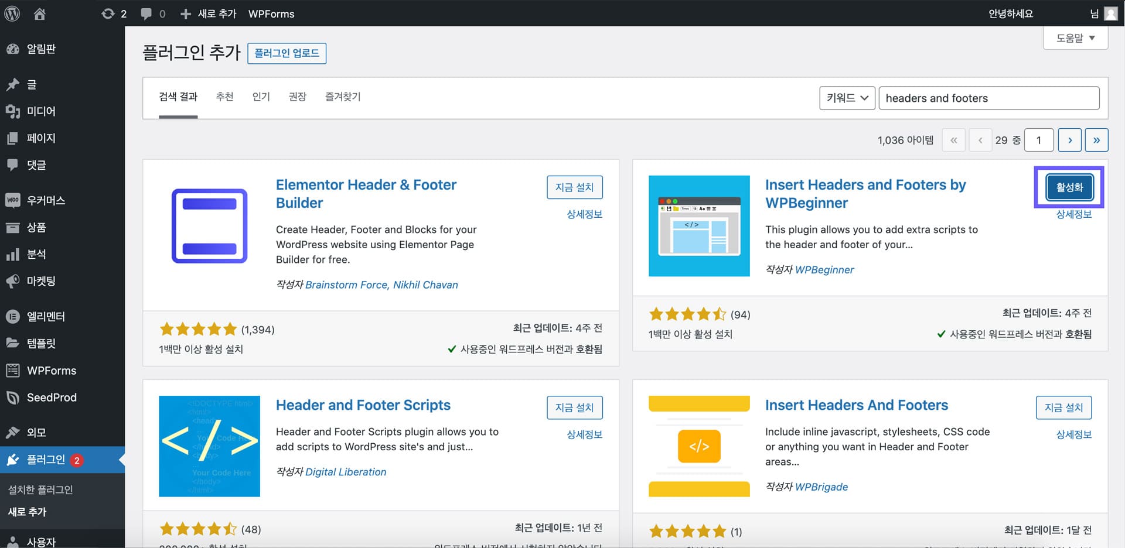Click the current page number field
This screenshot has width=1125, height=548.
(x=1039, y=140)
